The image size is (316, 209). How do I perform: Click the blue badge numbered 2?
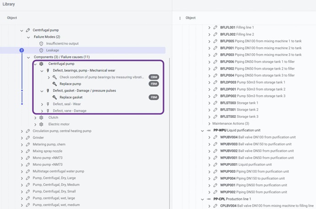22,50
